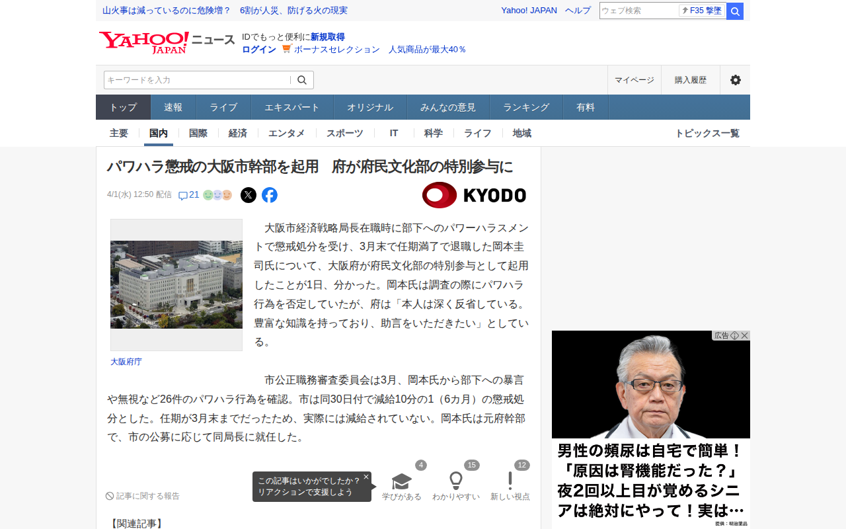Click the frequent urination advertisement image
Image resolution: width=846 pixels, height=529 pixels.
pos(651,430)
